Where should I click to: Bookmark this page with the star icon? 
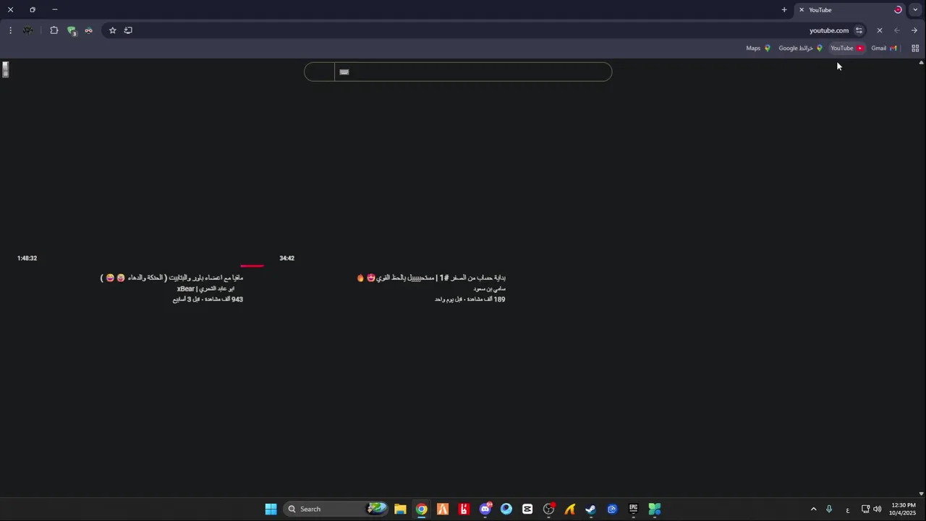click(112, 30)
